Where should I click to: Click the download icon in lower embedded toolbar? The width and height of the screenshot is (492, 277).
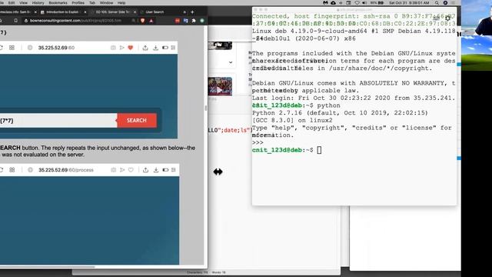click(x=155, y=170)
